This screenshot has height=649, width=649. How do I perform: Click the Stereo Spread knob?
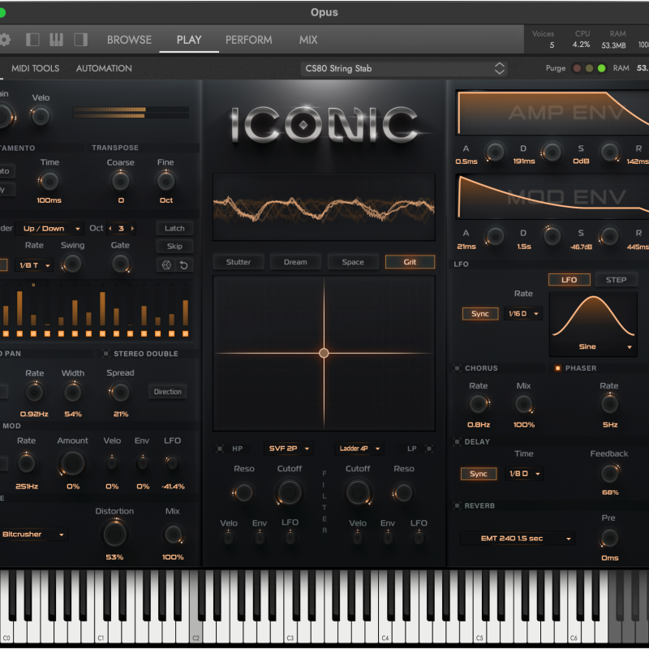click(120, 392)
